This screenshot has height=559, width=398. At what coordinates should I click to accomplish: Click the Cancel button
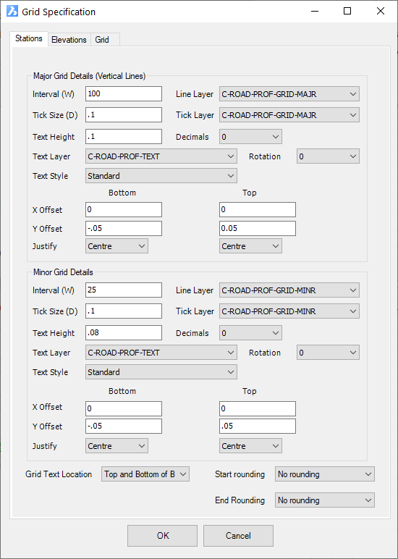tap(238, 536)
